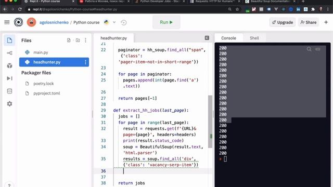This screenshot has height=187, width=333.
Task: Open a new browser tab
Action: 303,2
